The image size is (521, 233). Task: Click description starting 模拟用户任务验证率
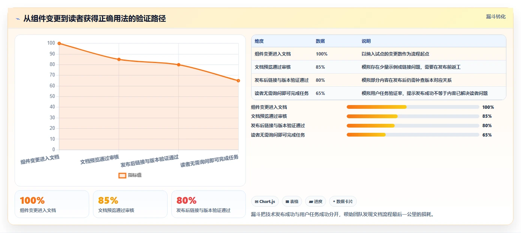coord(425,93)
